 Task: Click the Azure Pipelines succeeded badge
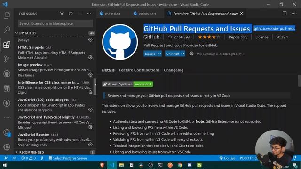tap(127, 84)
